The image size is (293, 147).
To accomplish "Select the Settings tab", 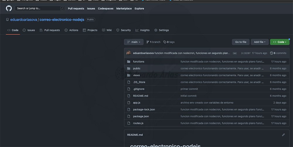I will click(162, 30).
